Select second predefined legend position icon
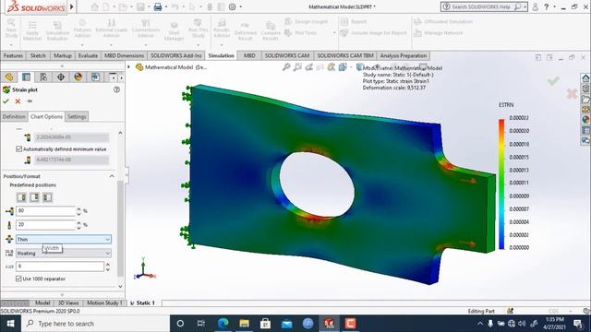 coord(35,197)
